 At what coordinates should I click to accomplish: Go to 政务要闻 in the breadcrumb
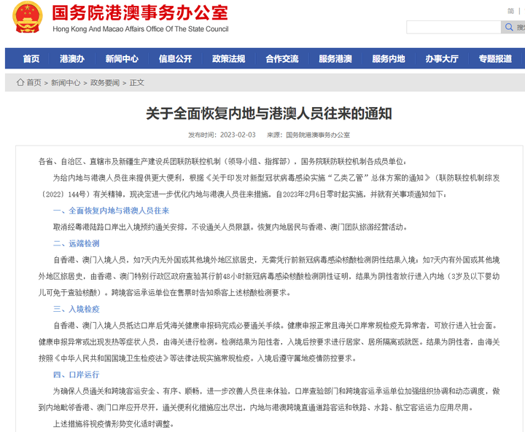(105, 82)
